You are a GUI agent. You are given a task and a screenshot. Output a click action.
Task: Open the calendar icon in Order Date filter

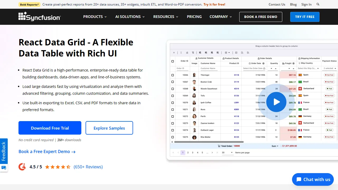coord(264,68)
